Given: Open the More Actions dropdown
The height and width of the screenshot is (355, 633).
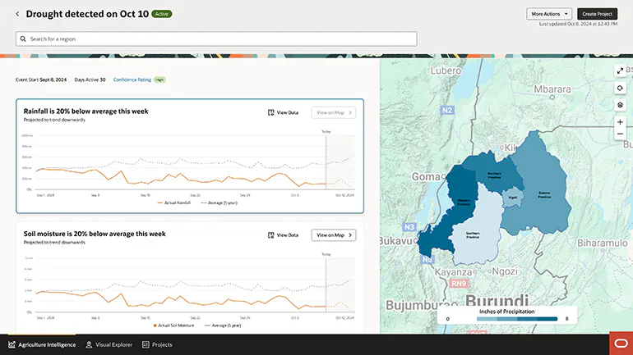Looking at the screenshot, I should [549, 14].
